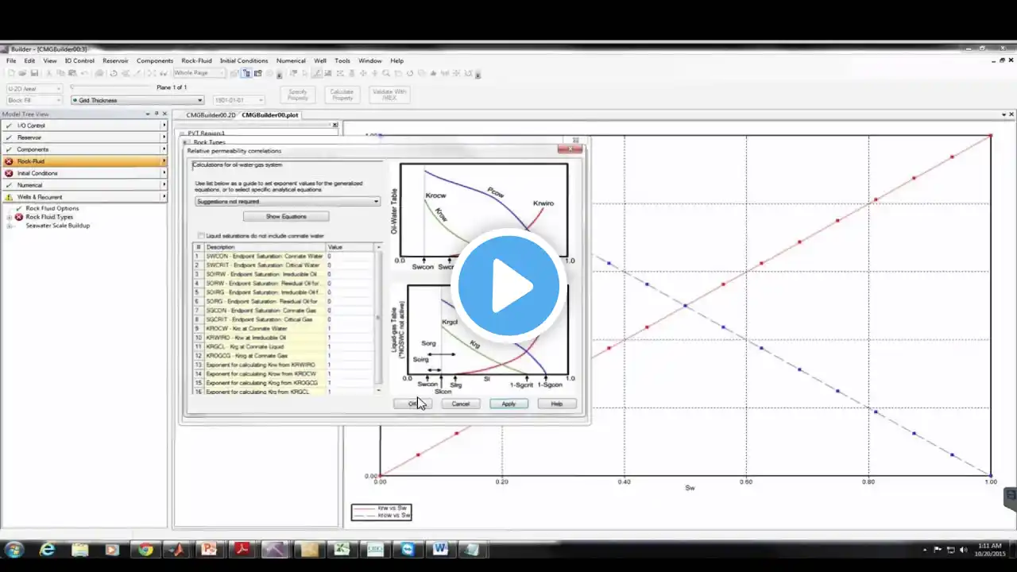1017x572 pixels.
Task: Click the Specify Property button
Action: 298,95
